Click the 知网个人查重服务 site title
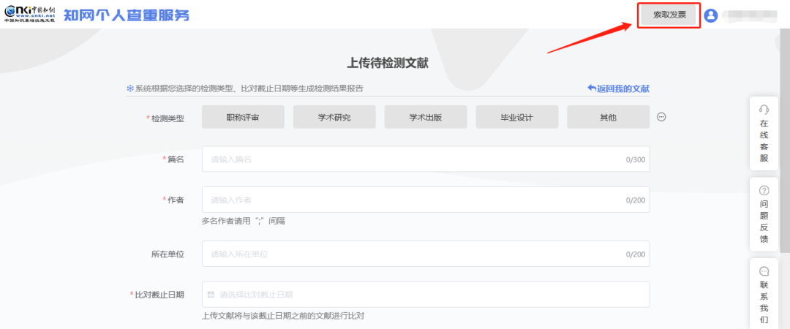This screenshot has width=790, height=329. 127,15
